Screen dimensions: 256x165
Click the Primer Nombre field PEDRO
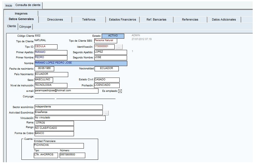pos(51,58)
